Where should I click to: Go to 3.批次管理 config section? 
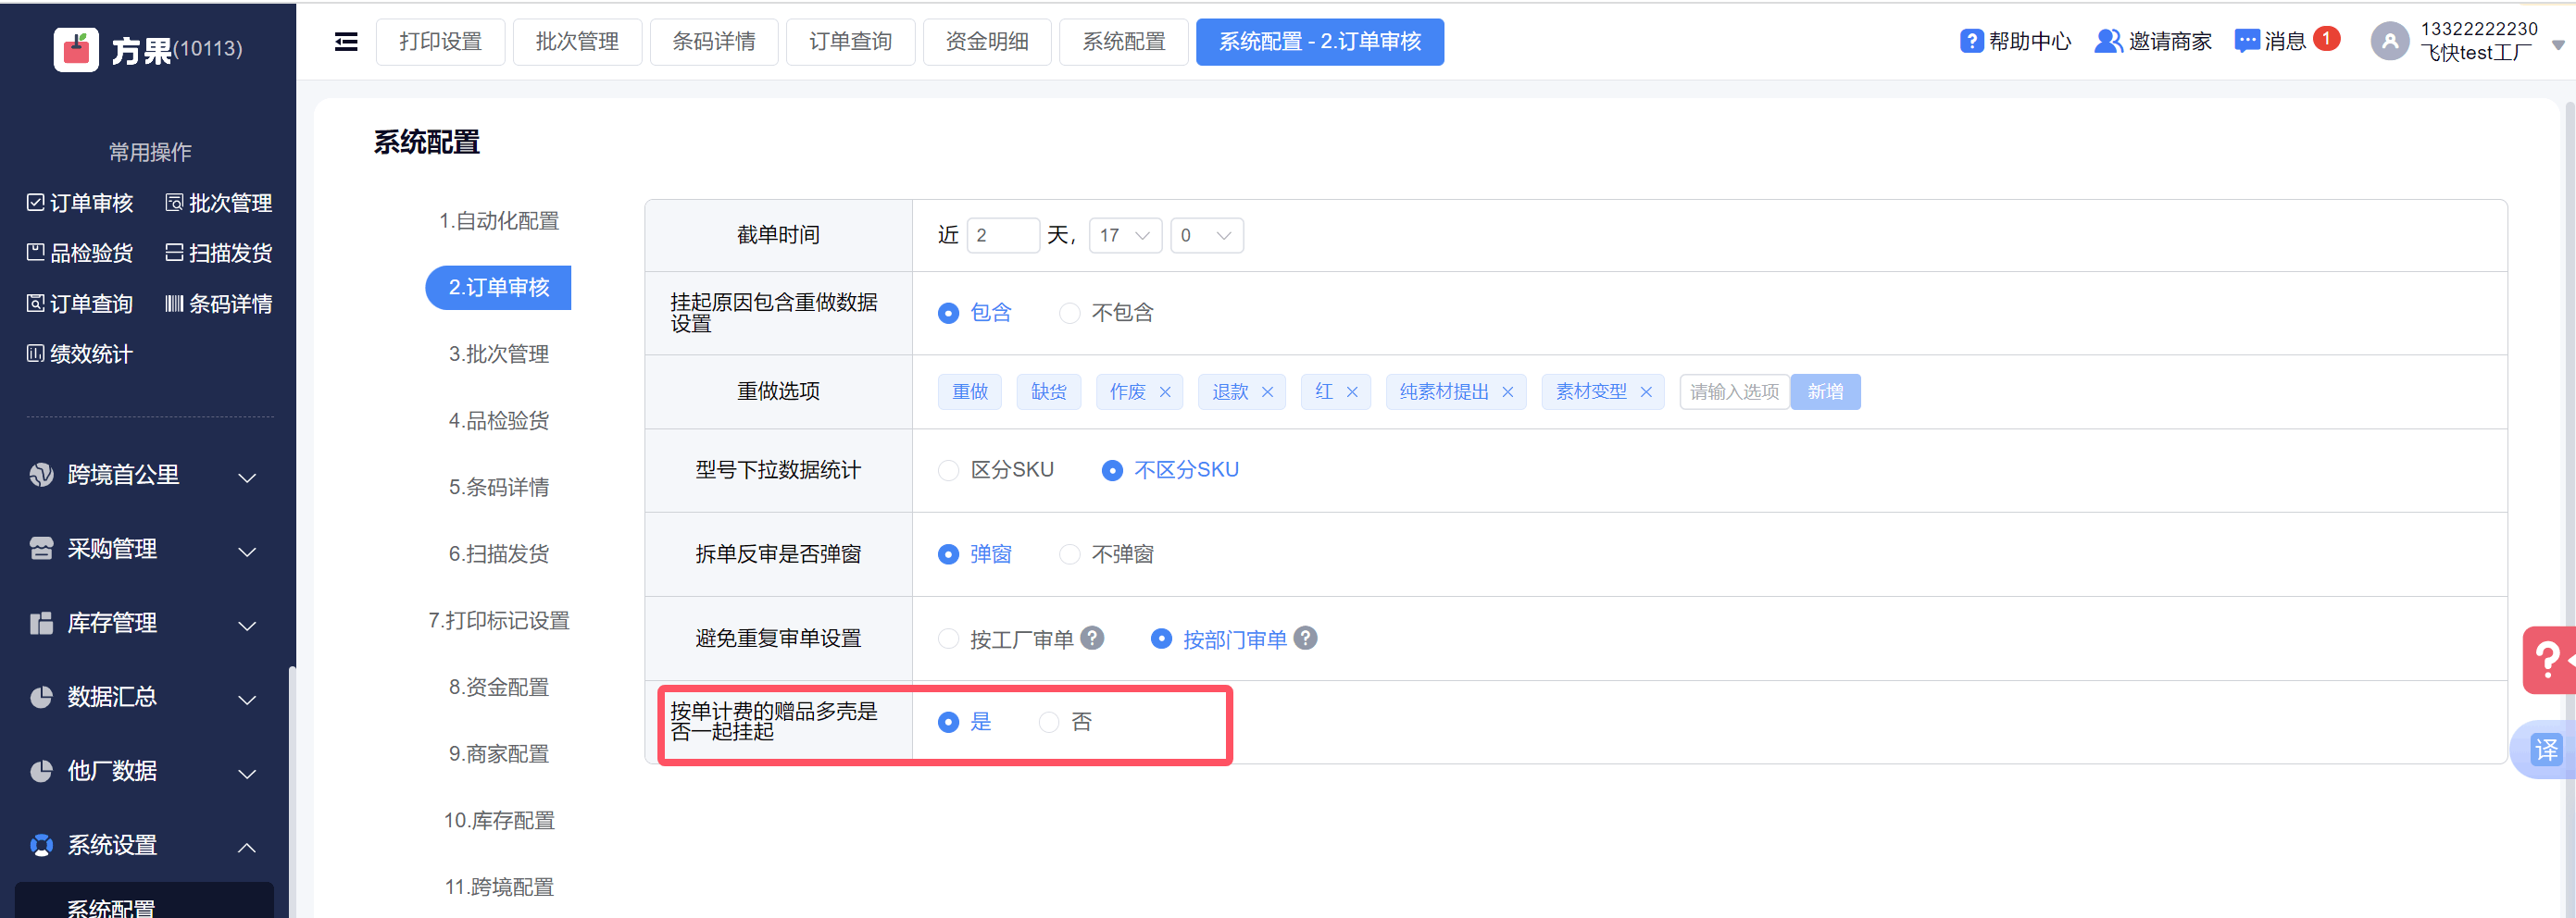tap(498, 354)
